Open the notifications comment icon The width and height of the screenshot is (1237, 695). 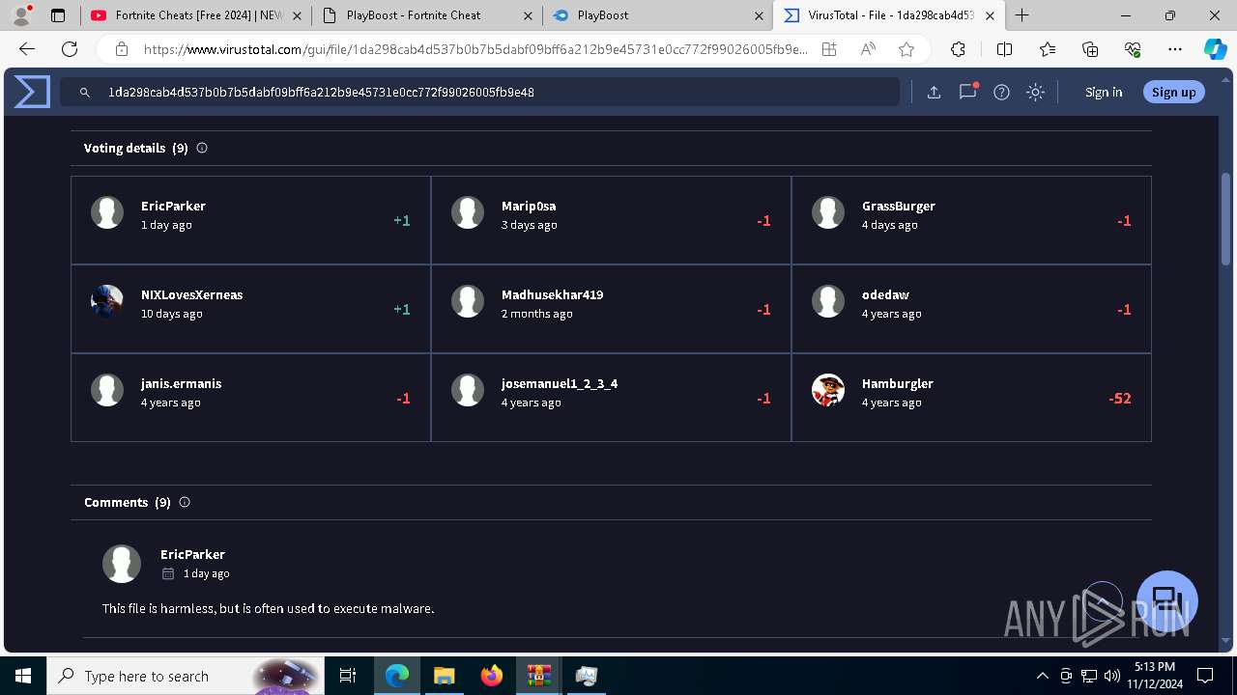click(x=967, y=92)
